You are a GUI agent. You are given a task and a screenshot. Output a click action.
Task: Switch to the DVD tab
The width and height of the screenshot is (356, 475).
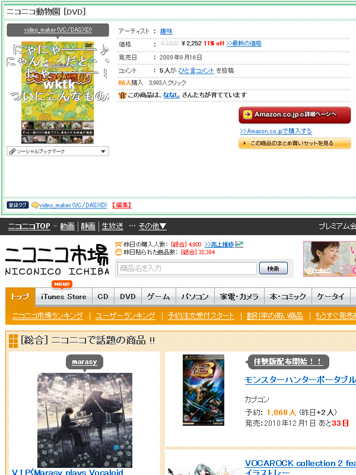pos(128,296)
